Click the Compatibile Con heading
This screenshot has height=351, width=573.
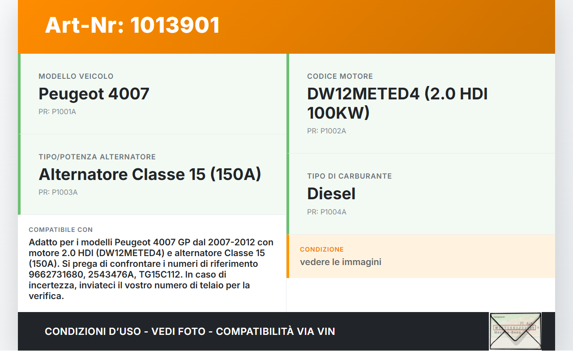[61, 230]
